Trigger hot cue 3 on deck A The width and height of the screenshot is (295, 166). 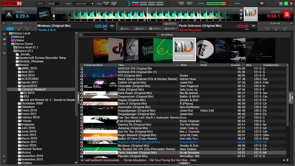(x=27, y=29)
